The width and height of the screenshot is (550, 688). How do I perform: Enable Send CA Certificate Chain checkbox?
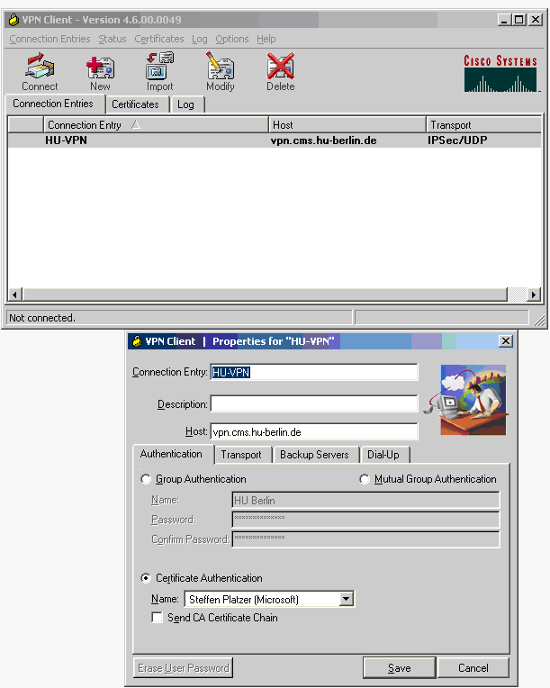(x=158, y=618)
